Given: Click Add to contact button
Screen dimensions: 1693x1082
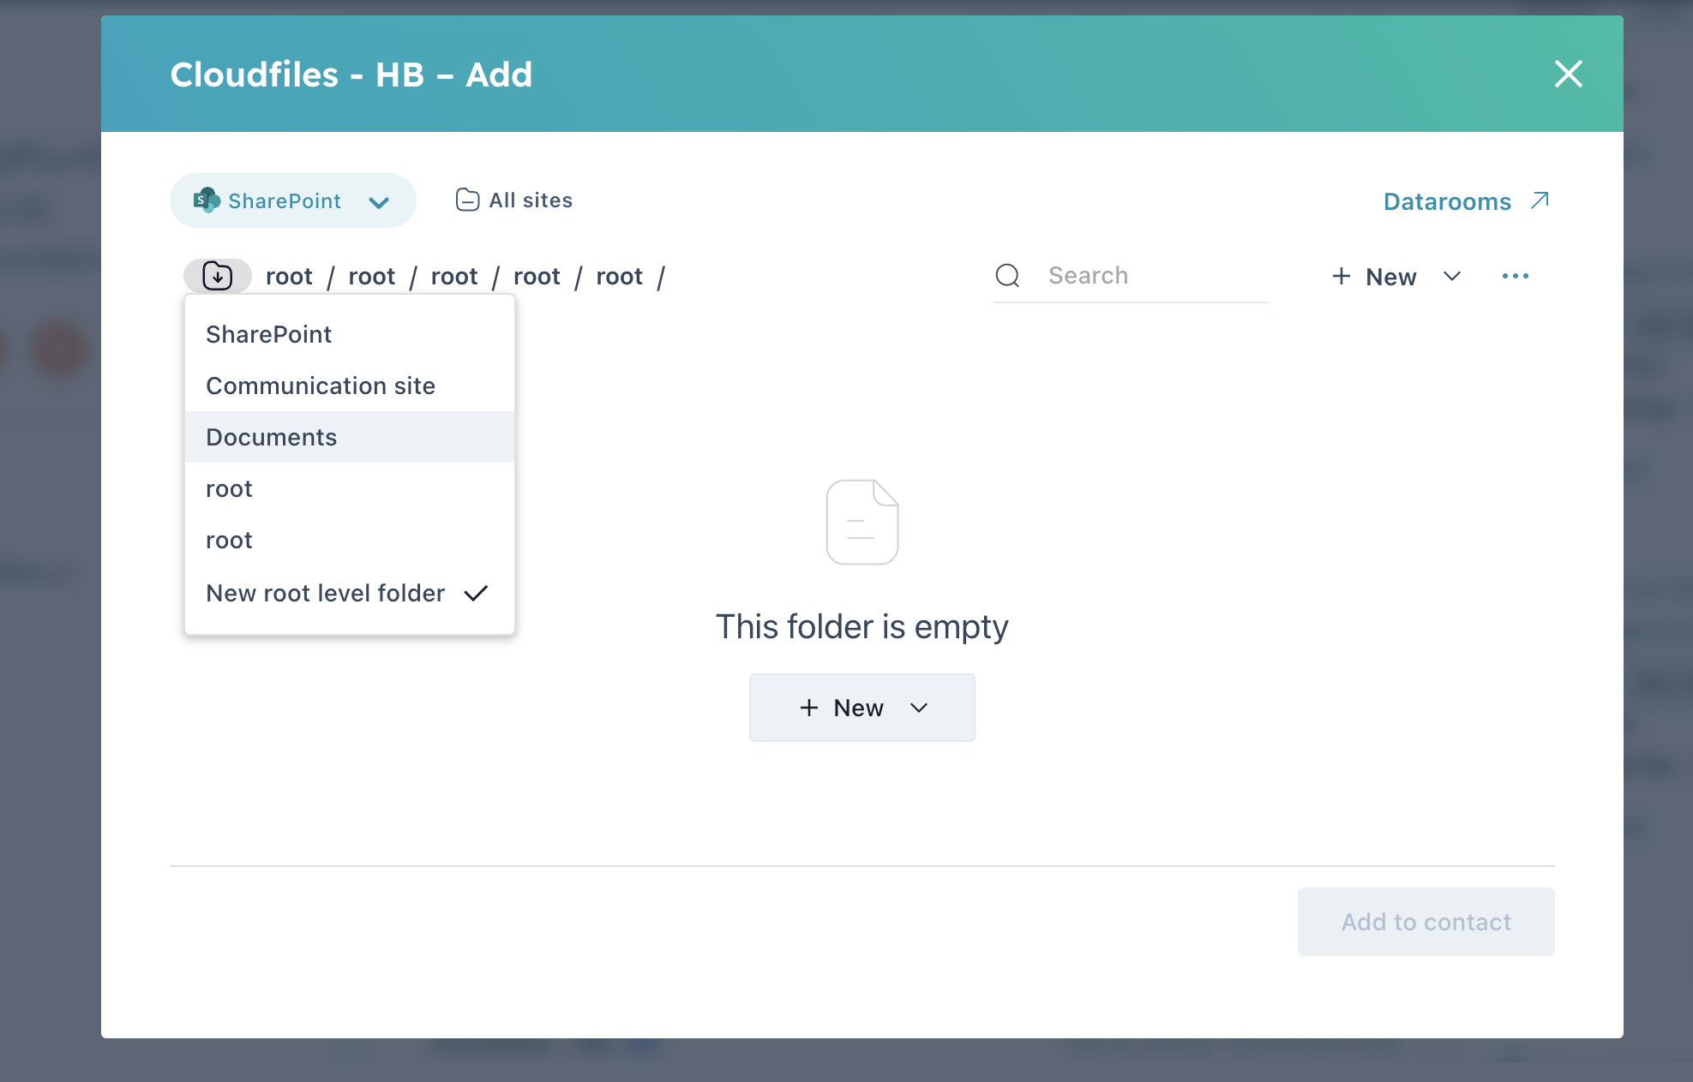Looking at the screenshot, I should point(1426,922).
